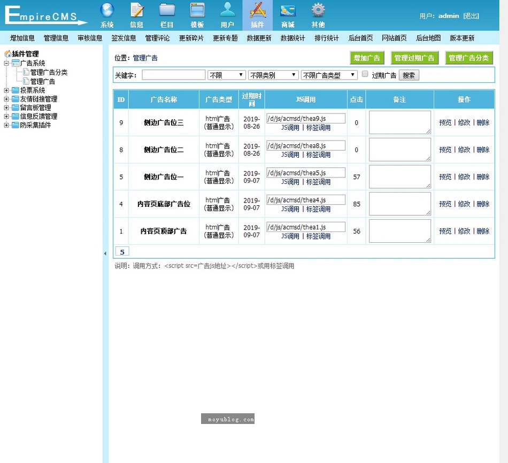Toggle the 过期广告 checkbox
Viewport: 508px width, 463px height.
pos(365,74)
